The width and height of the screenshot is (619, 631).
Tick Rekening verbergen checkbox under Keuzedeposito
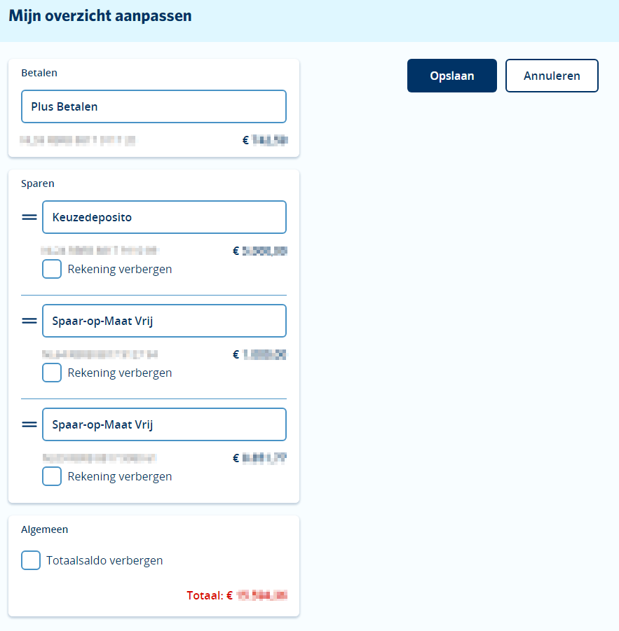coord(52,269)
